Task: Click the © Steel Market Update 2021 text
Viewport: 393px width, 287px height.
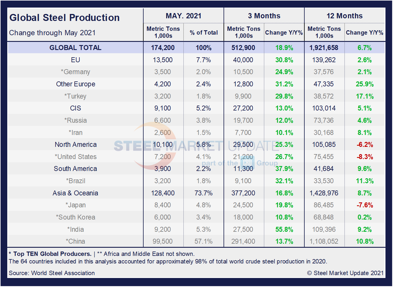Action: pyautogui.click(x=345, y=273)
